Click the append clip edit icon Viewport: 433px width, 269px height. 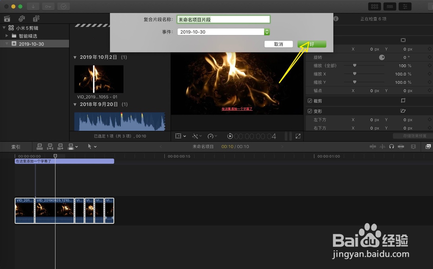pos(60,147)
